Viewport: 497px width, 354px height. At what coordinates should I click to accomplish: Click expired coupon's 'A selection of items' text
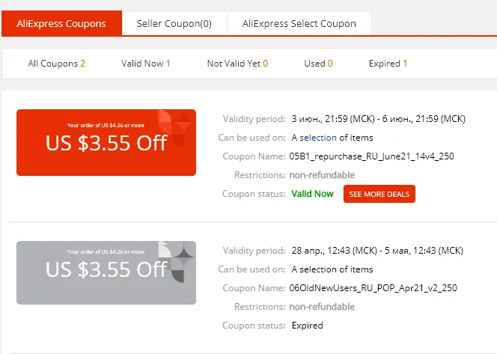tap(332, 269)
